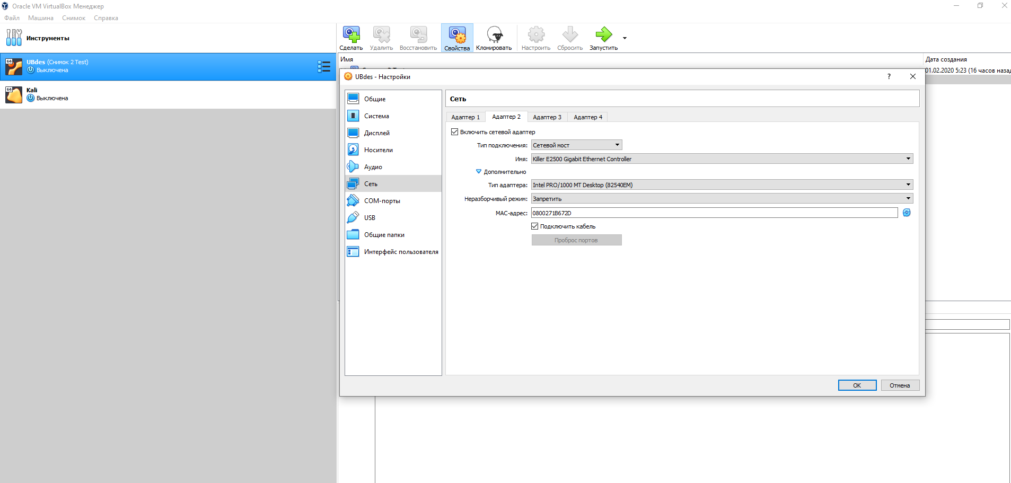Click the Восстановить snapshot toolbar icon

tap(418, 34)
